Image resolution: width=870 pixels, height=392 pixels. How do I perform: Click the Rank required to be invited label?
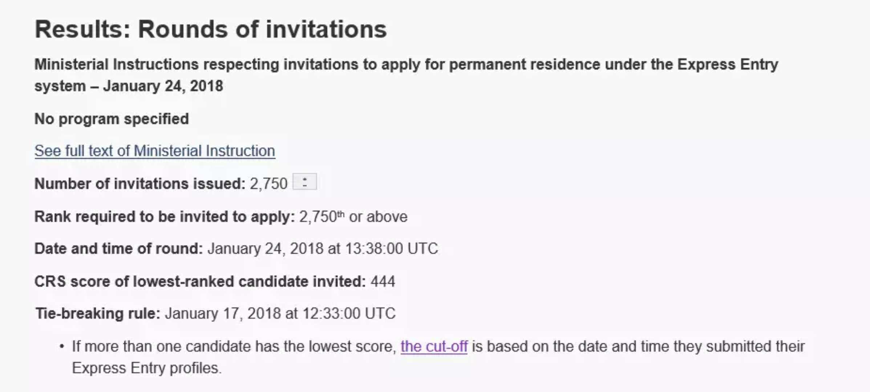(x=165, y=217)
